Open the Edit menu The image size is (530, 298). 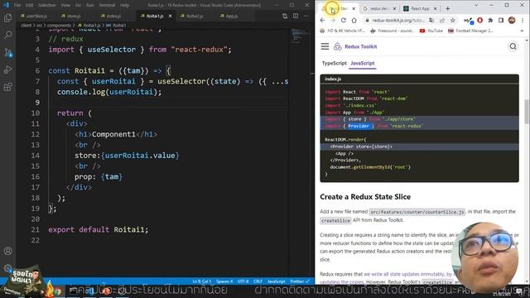pos(30,5)
